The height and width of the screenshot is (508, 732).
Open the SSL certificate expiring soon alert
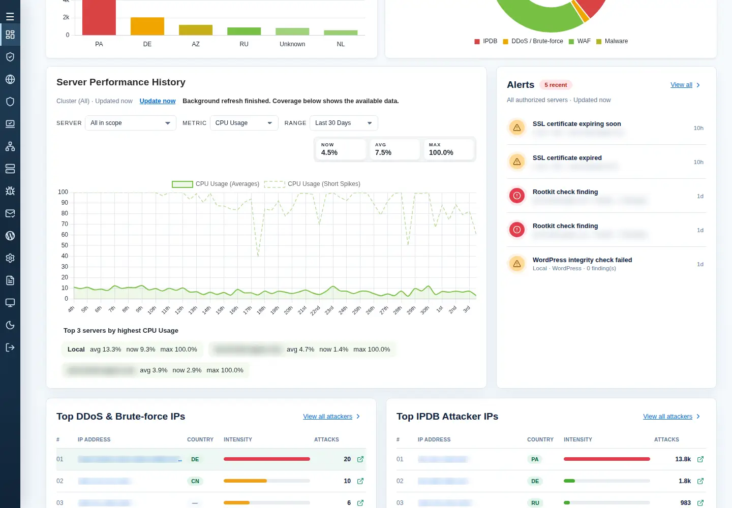click(606, 128)
